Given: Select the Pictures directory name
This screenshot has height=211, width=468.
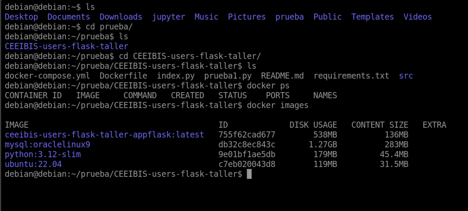Looking at the screenshot, I should point(247,17).
